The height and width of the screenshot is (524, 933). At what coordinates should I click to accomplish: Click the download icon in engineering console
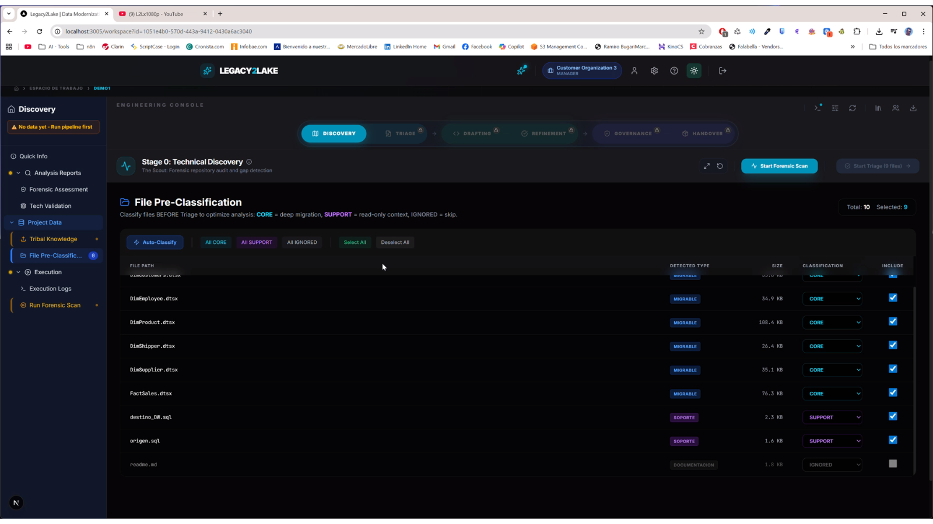pyautogui.click(x=913, y=108)
